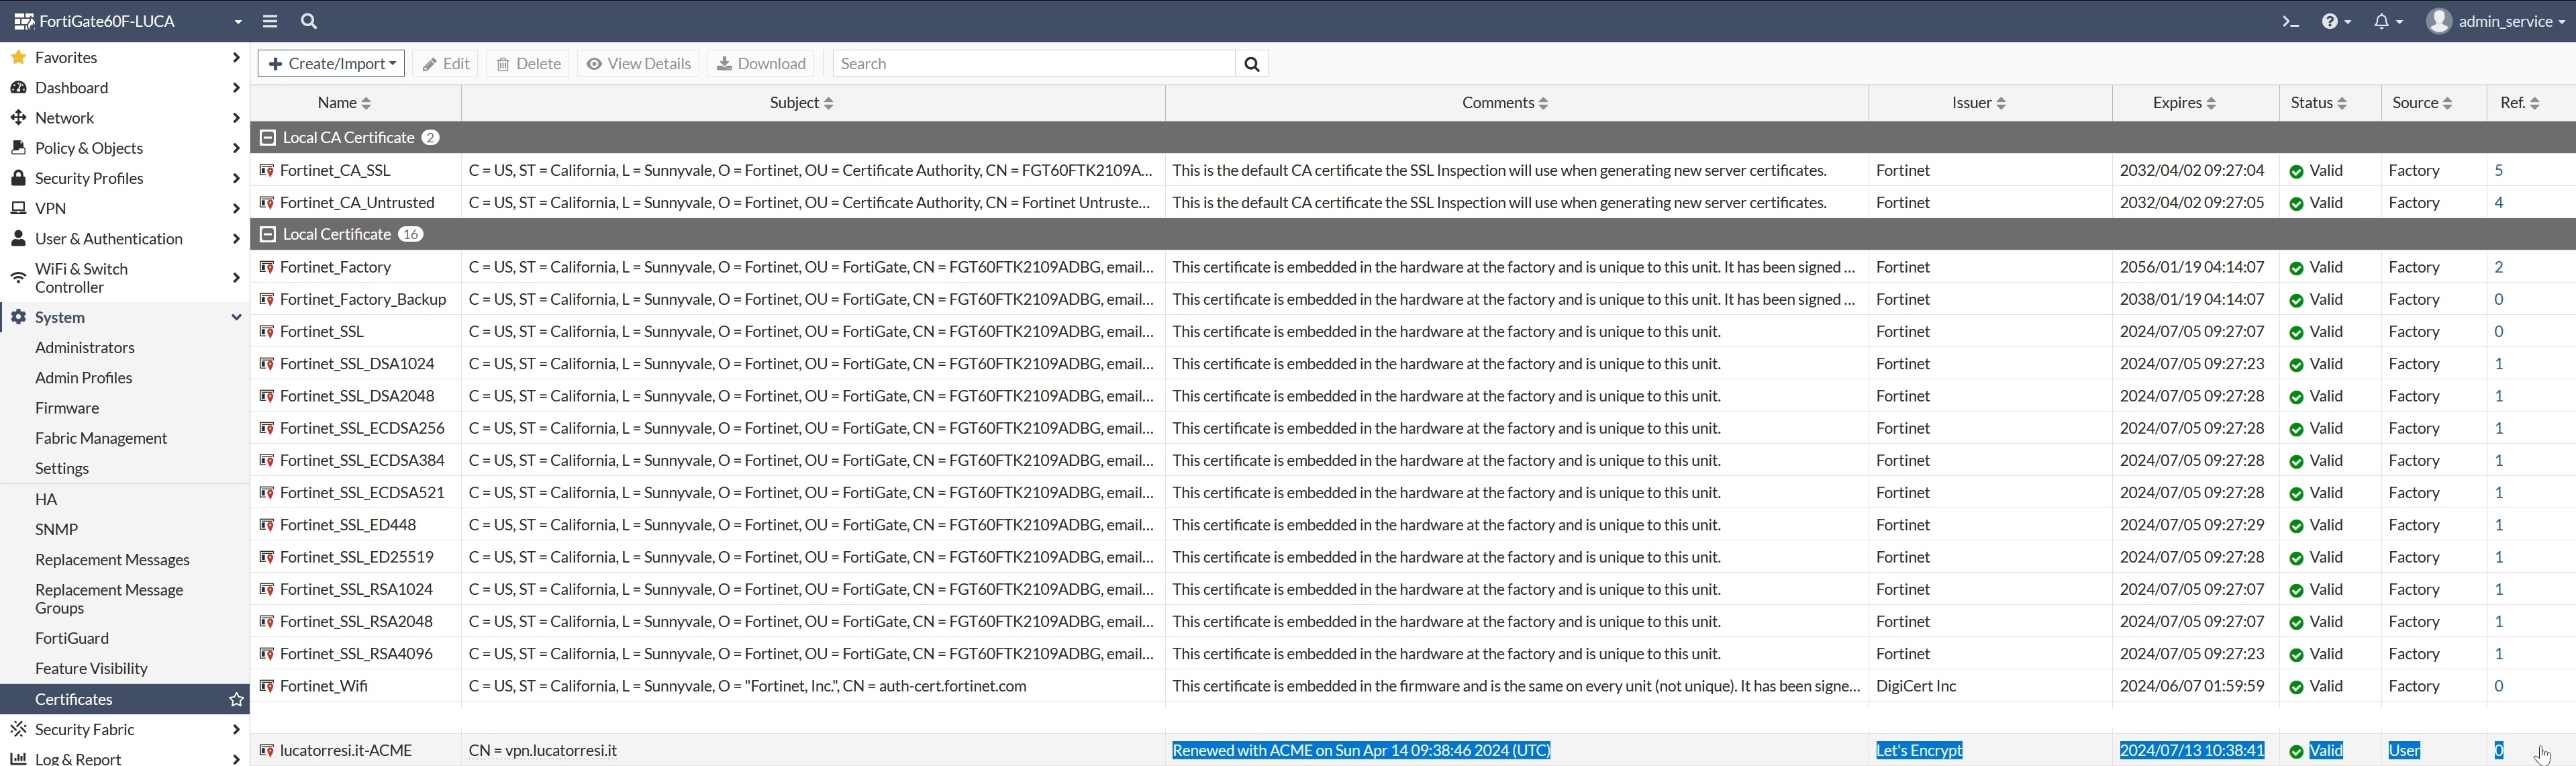Sort by the Ref. column

tap(2520, 103)
